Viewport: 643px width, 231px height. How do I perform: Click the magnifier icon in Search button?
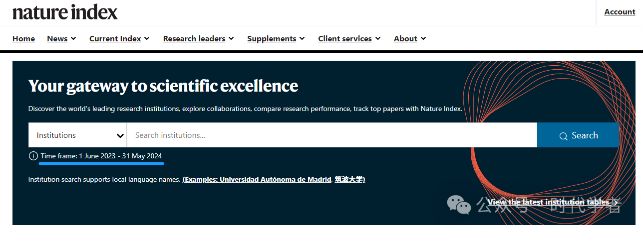pyautogui.click(x=564, y=136)
